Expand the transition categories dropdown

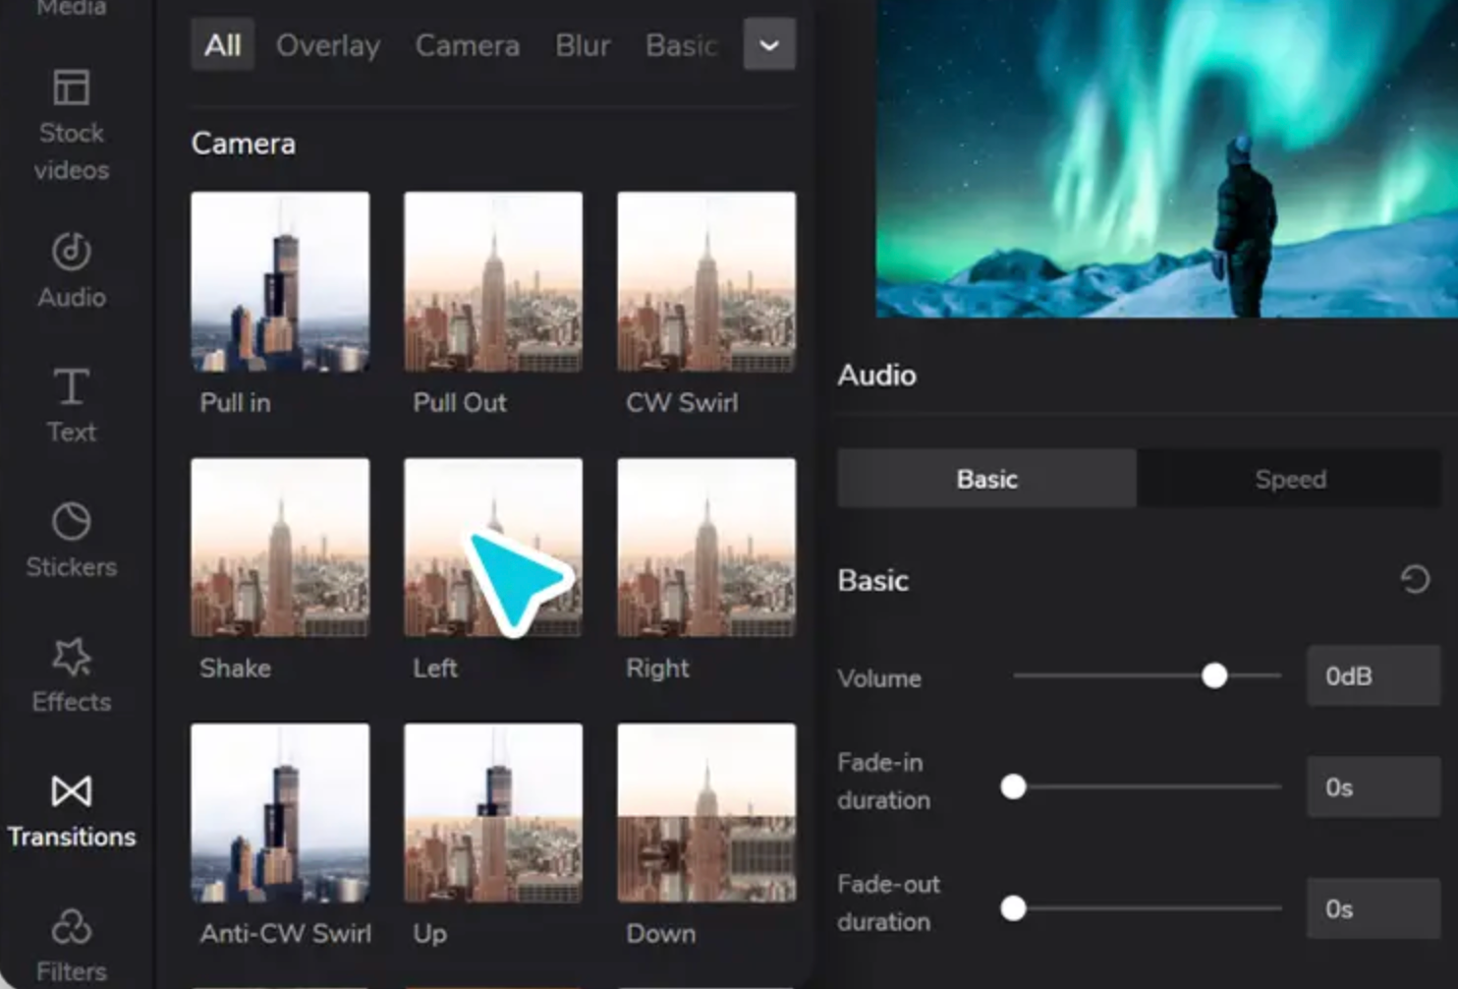pos(769,45)
